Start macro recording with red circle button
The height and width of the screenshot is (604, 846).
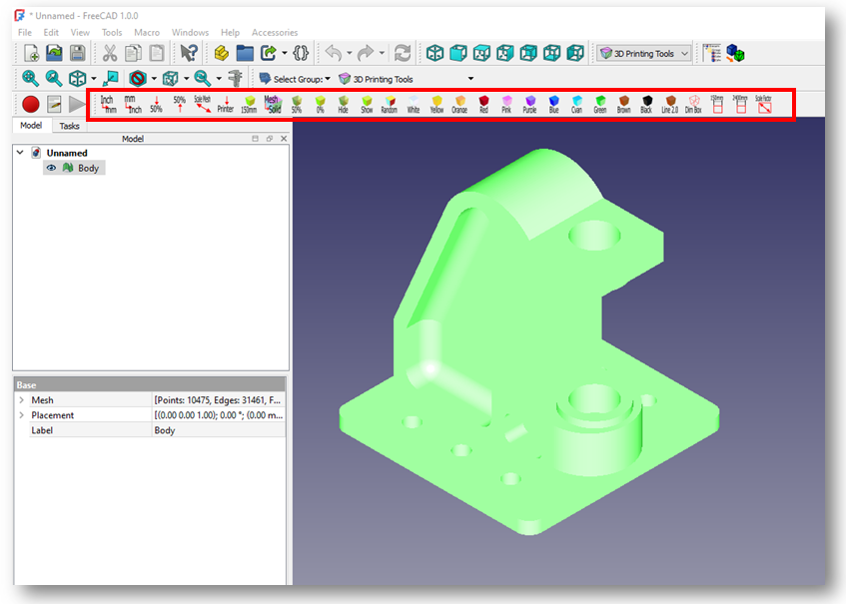click(x=31, y=104)
